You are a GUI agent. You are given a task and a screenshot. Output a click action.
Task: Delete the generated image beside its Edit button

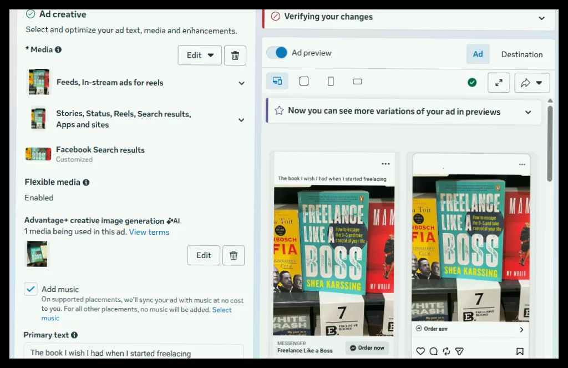coord(234,256)
